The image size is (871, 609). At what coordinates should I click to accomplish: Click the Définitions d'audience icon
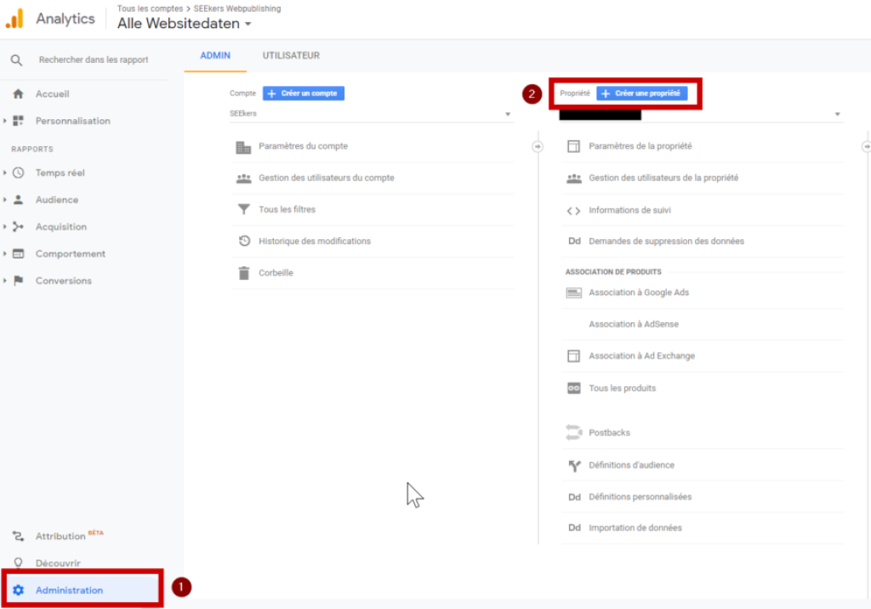(x=574, y=465)
